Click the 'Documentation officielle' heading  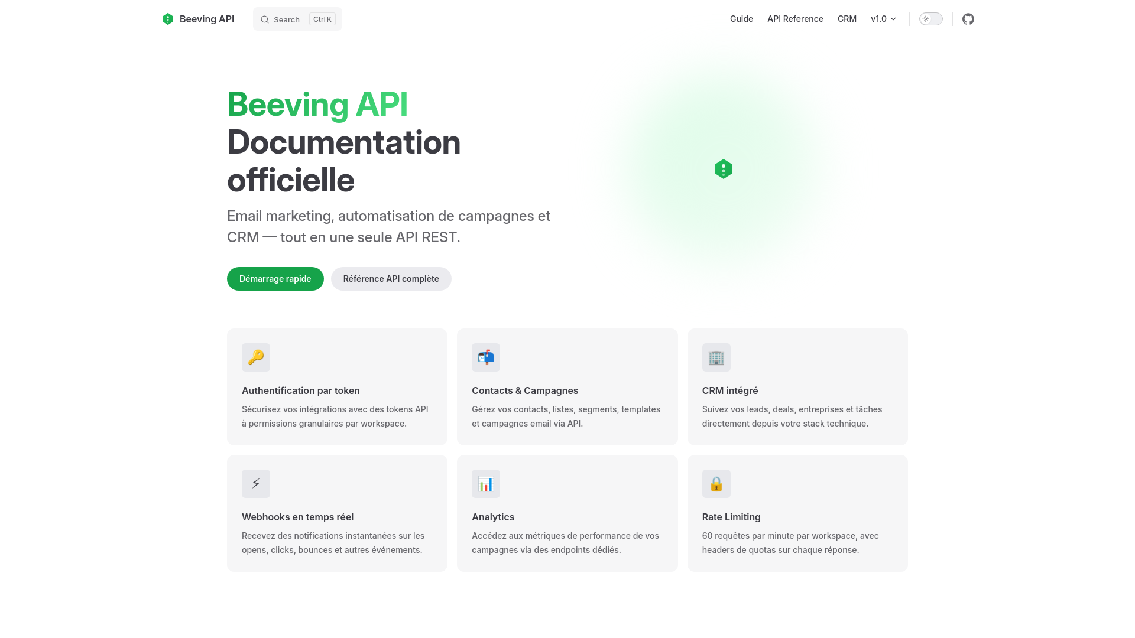[x=344, y=161]
